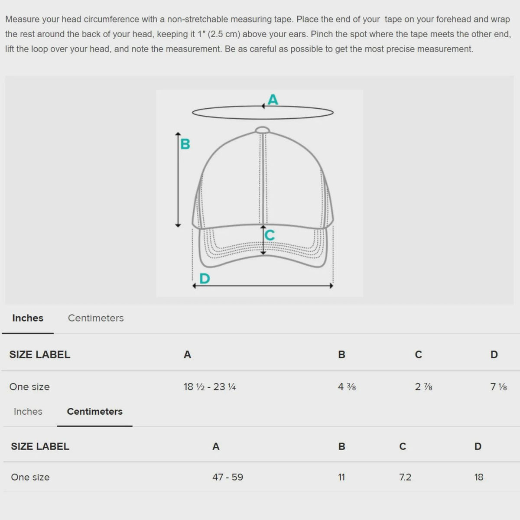Click column D header in centimeters table
520x520 pixels.
(478, 446)
